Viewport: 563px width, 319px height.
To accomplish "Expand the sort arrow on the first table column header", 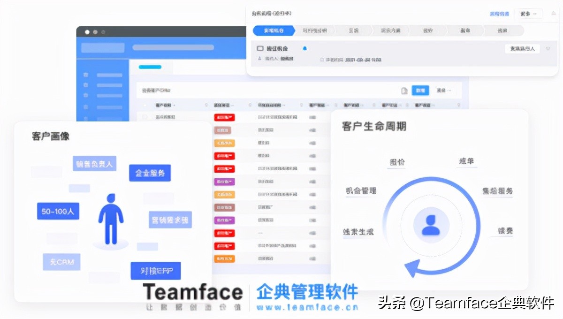I will [x=174, y=105].
